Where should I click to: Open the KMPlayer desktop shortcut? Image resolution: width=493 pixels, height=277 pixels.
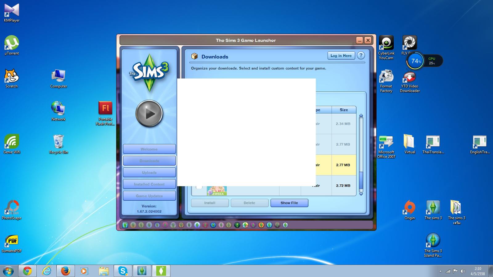point(12,13)
